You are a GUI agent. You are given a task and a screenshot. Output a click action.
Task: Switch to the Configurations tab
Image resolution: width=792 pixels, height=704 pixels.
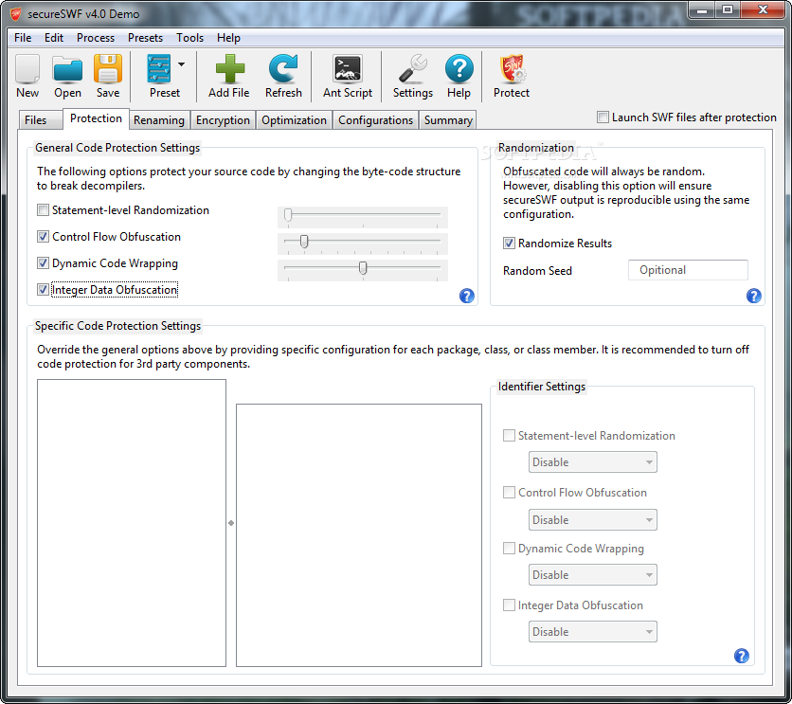click(x=375, y=120)
